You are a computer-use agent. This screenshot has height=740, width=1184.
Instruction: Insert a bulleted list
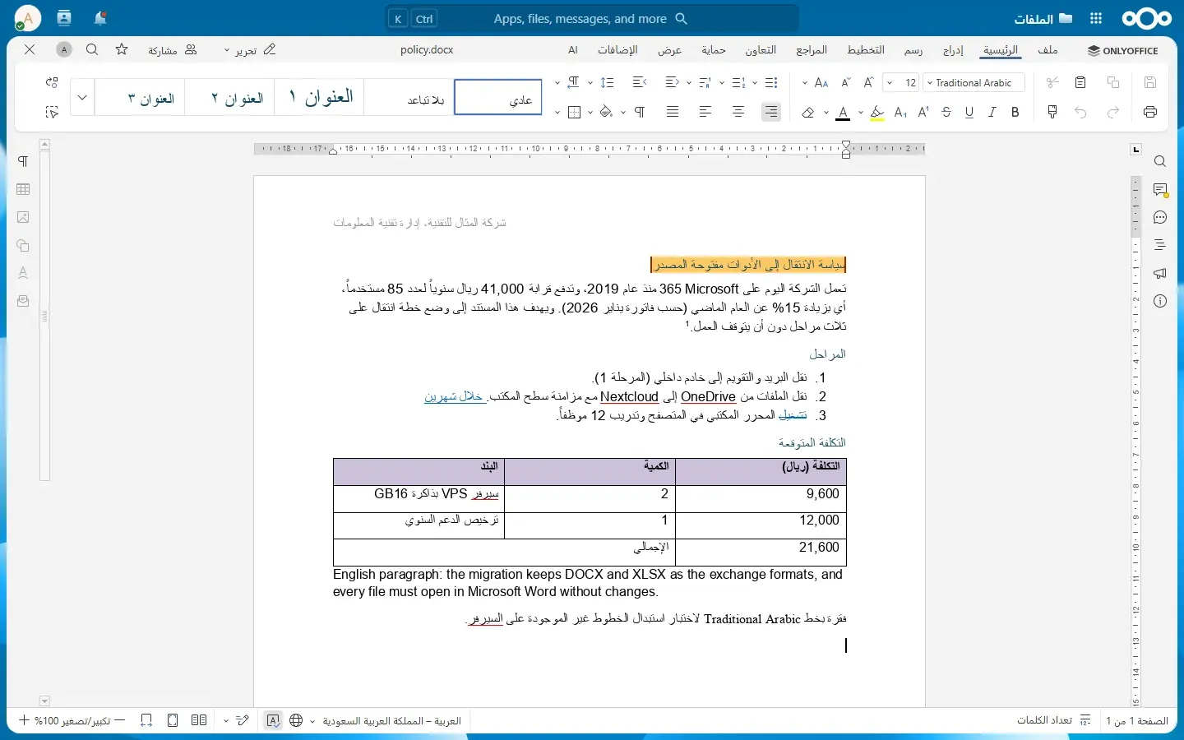[771, 82]
